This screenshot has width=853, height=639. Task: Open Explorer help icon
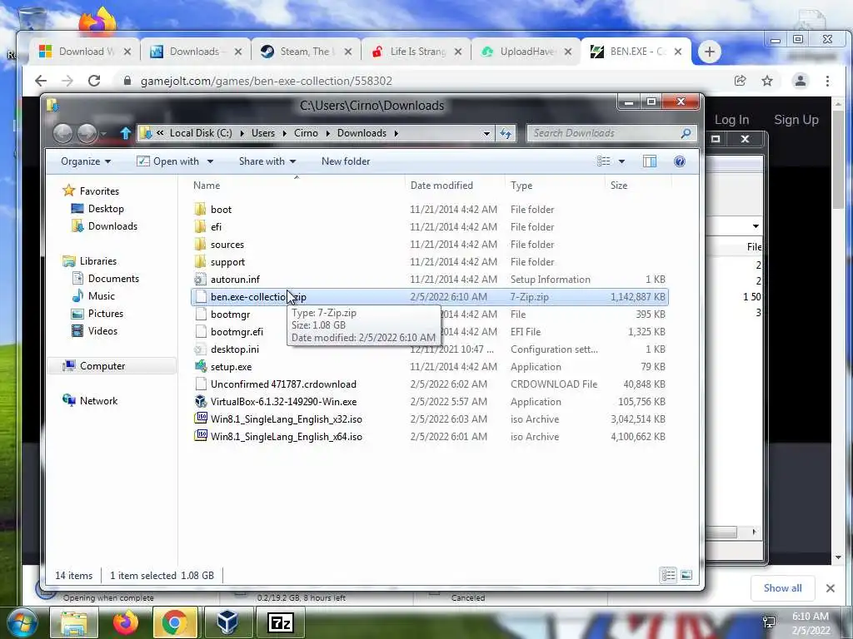[x=680, y=161]
